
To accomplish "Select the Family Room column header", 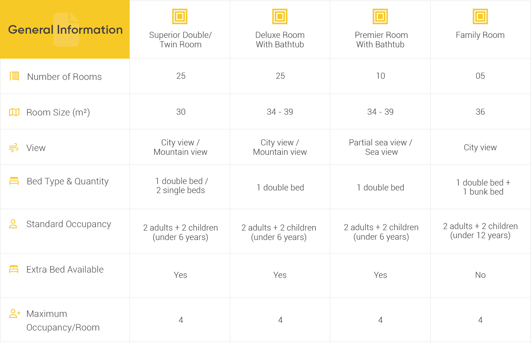I will click(x=480, y=35).
